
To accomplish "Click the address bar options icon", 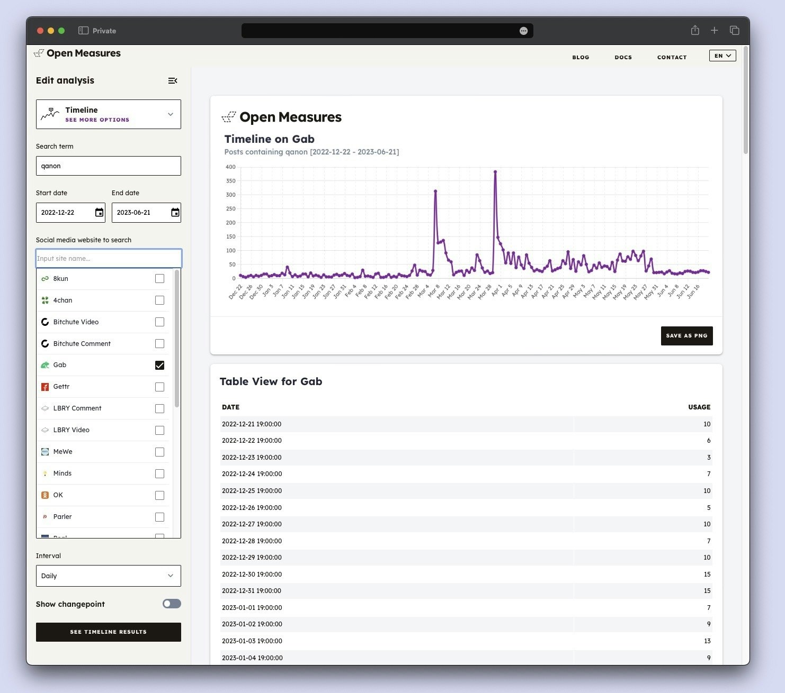I will pyautogui.click(x=524, y=31).
